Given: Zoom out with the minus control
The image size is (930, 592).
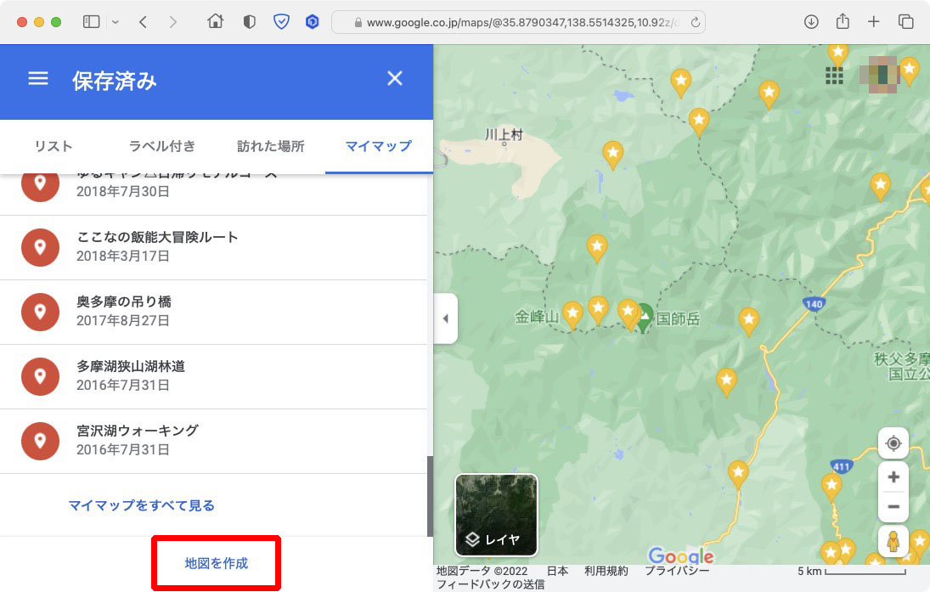Looking at the screenshot, I should point(893,506).
